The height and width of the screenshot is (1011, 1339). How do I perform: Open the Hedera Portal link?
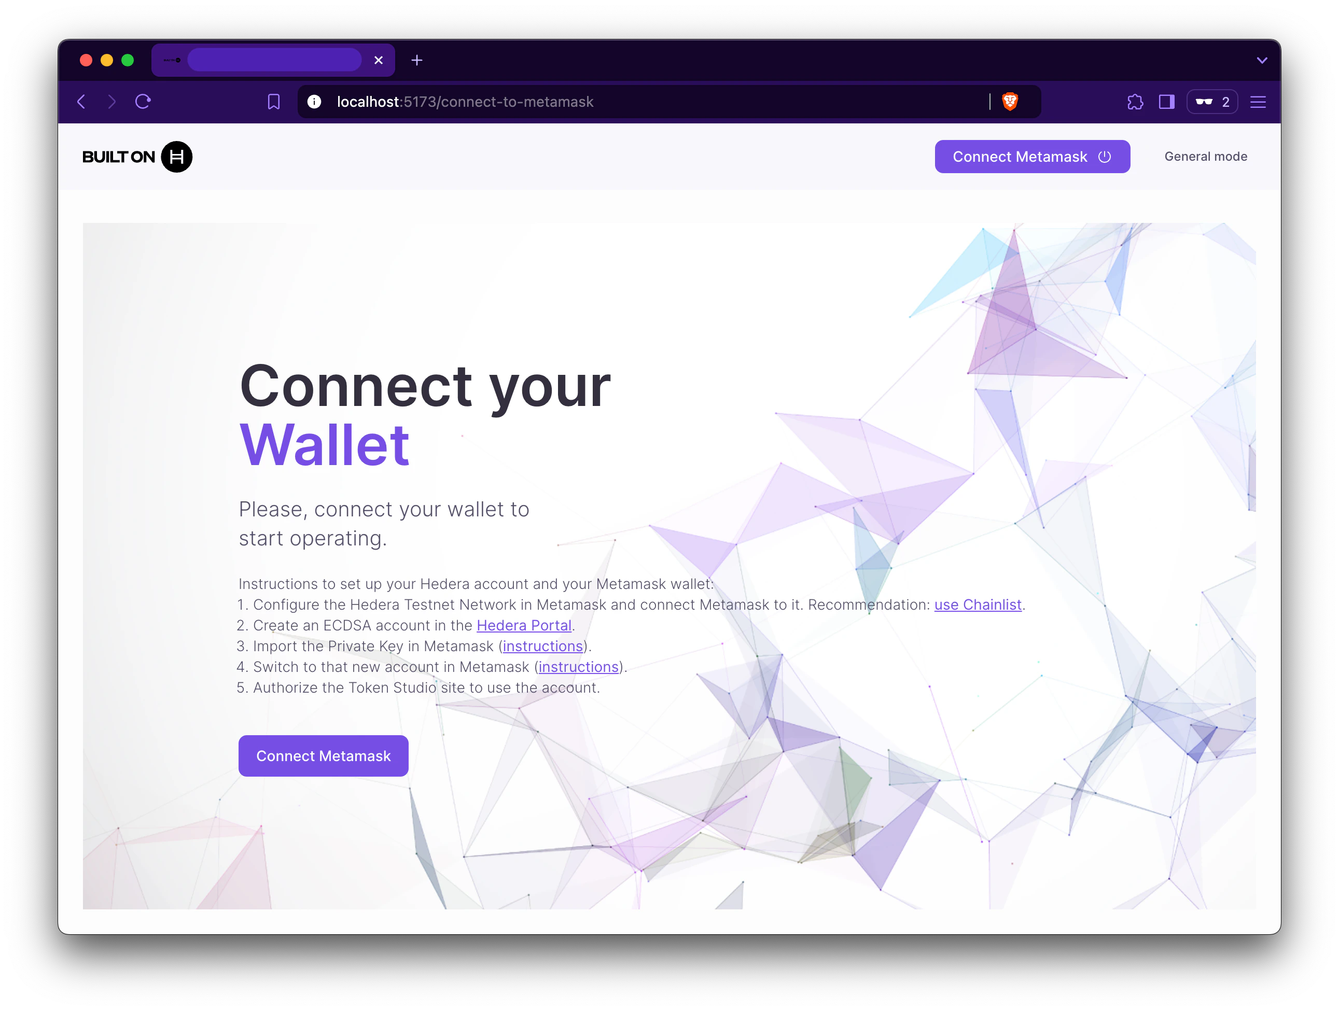524,625
